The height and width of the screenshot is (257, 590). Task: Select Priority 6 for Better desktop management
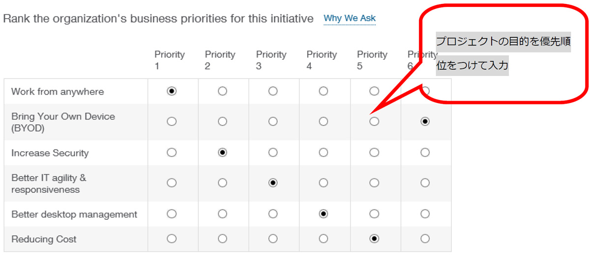click(425, 214)
